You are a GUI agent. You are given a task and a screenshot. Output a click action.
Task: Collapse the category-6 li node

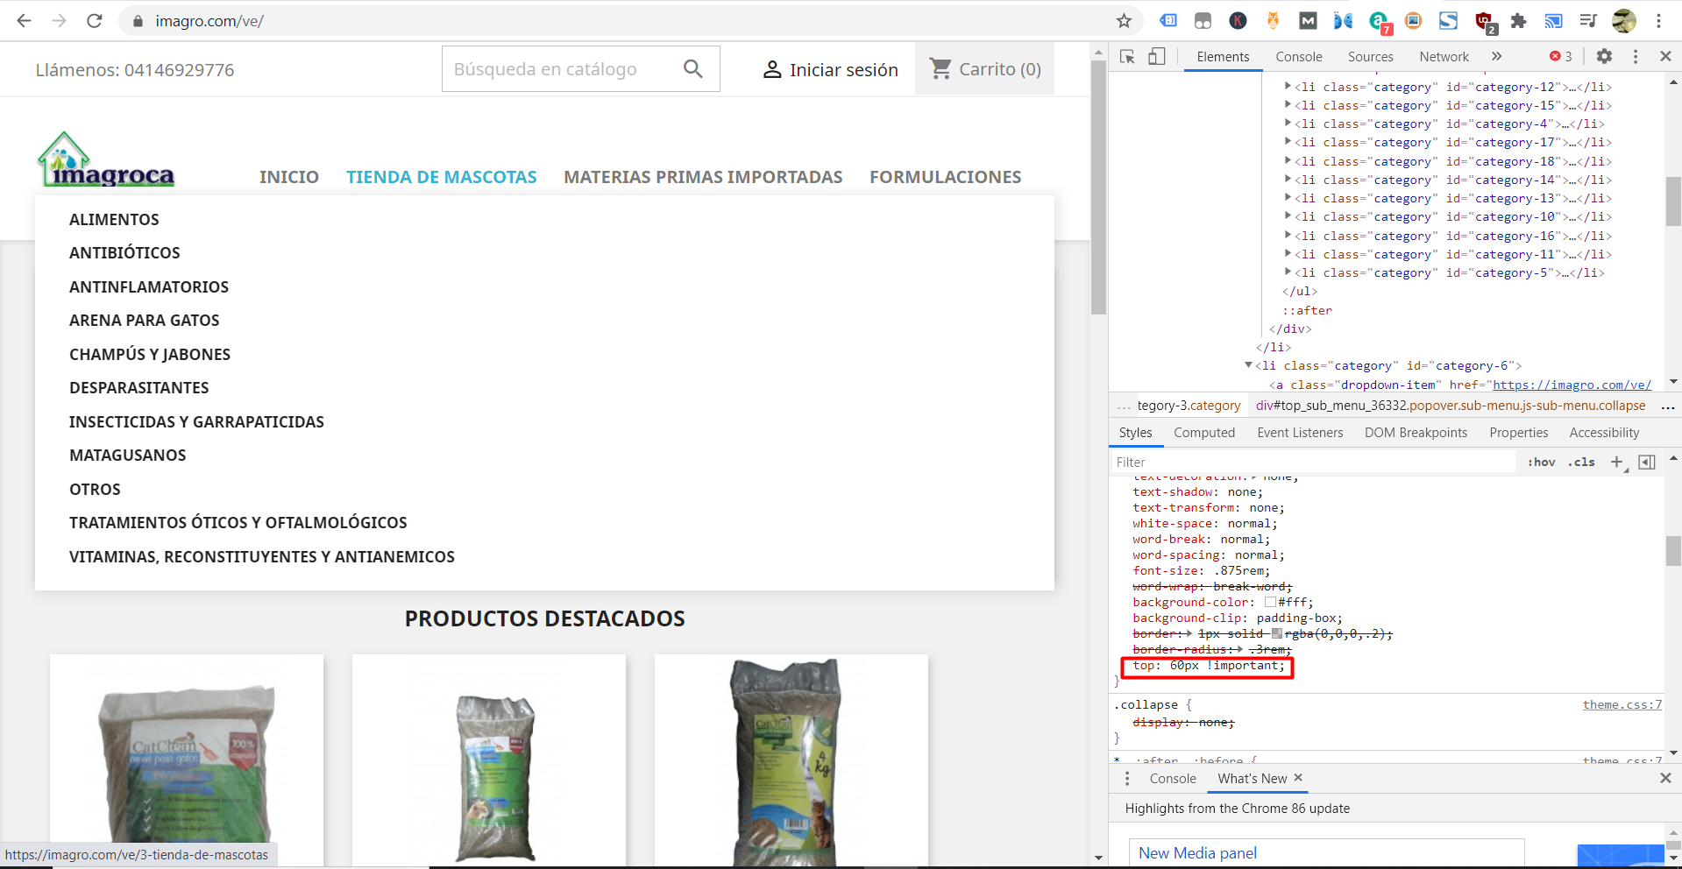point(1248,365)
